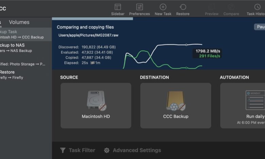Click the white data-rate marker on the chart
The image size is (265, 159).
point(186,45)
